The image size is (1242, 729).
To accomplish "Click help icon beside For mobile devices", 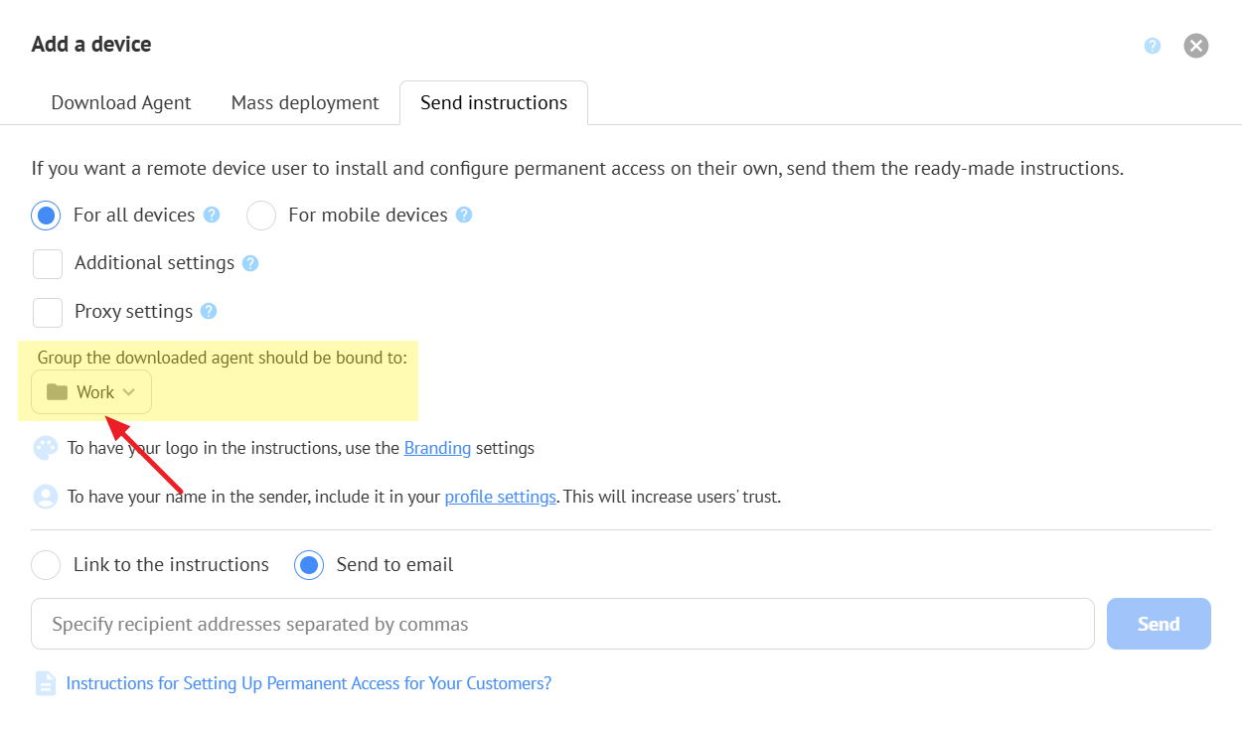I will coord(464,215).
